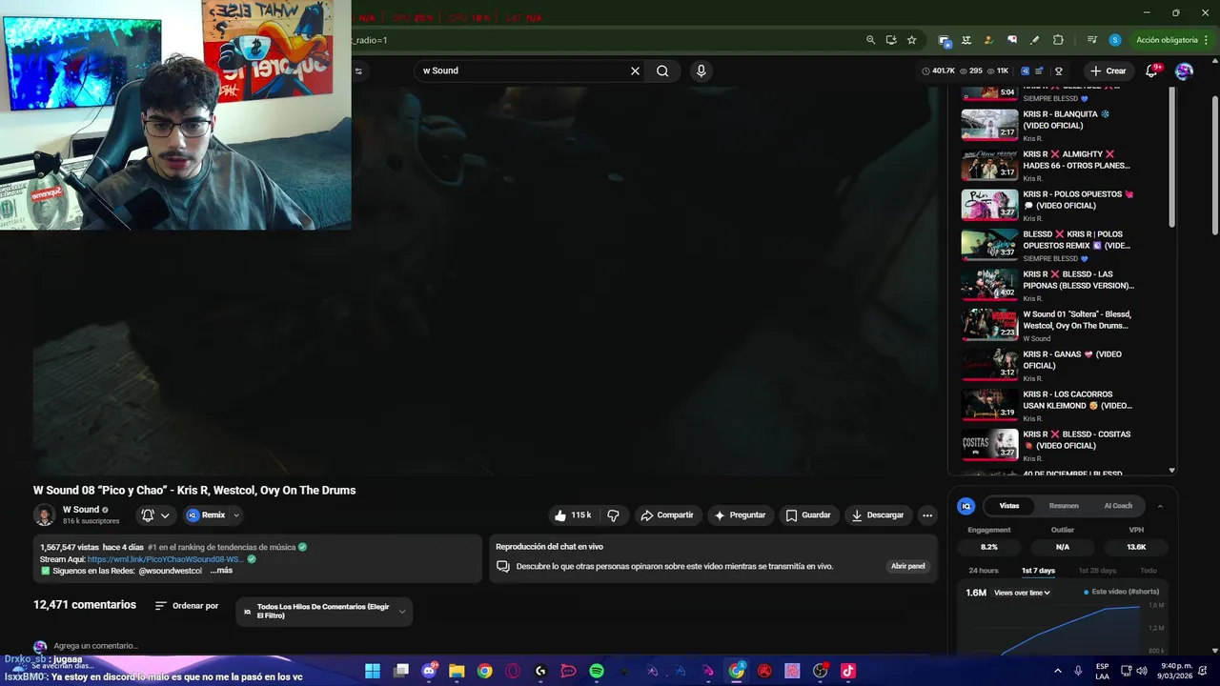The height and width of the screenshot is (686, 1220).
Task: Select 1st 7 days range tab
Action: (1038, 571)
